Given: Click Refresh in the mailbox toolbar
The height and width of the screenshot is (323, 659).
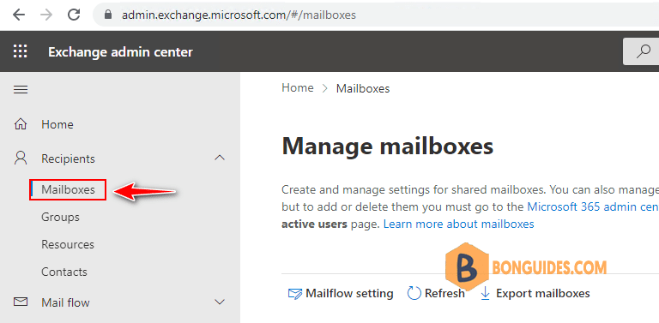Looking at the screenshot, I should (436, 293).
